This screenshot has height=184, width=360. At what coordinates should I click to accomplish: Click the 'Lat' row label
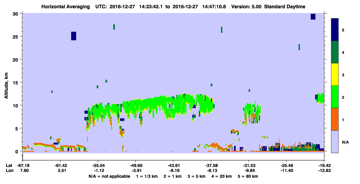pos(9,165)
